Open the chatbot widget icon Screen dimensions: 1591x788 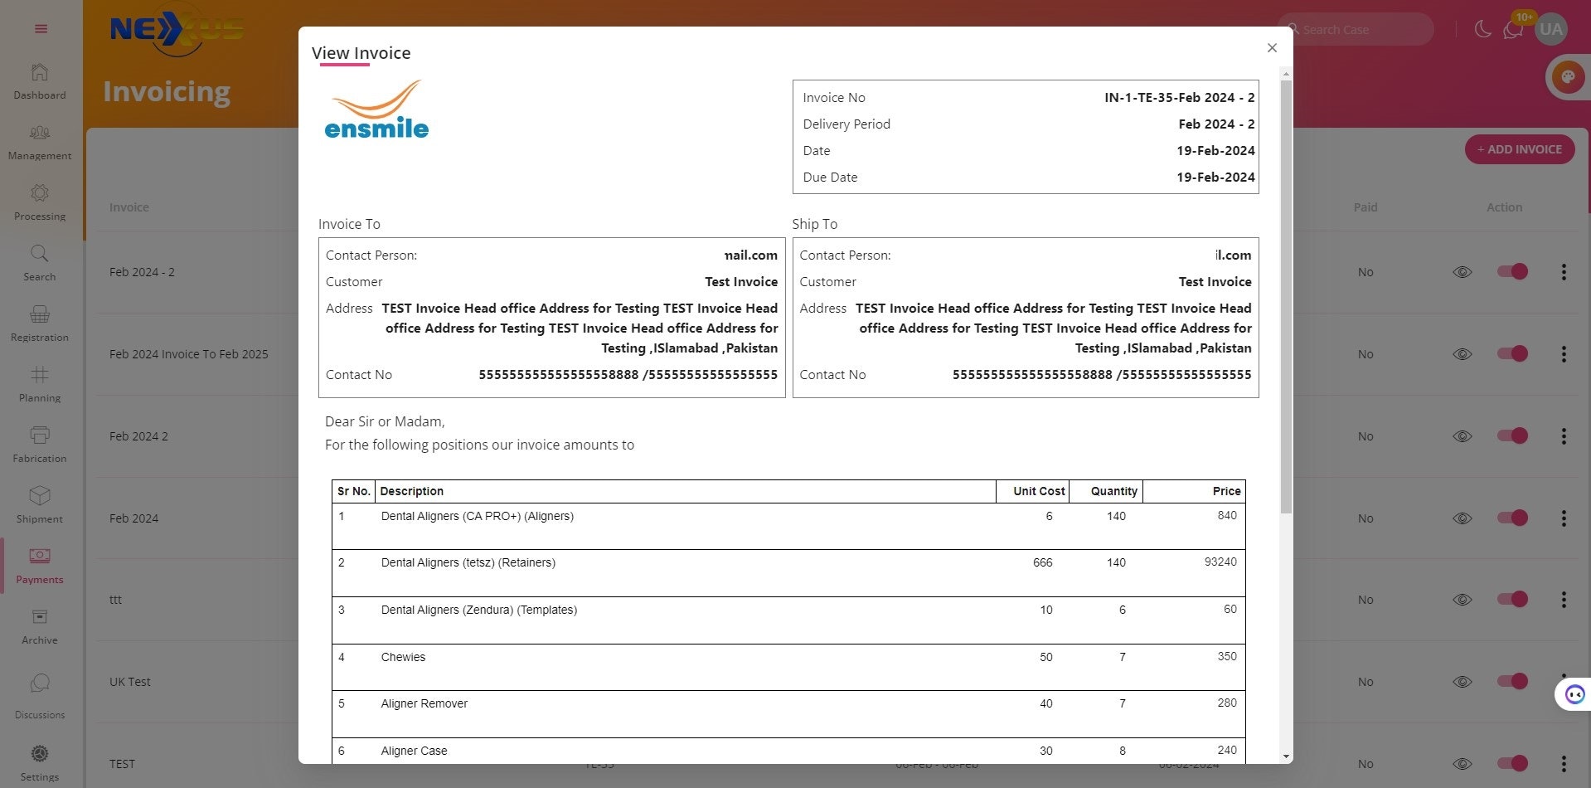pyautogui.click(x=1574, y=694)
